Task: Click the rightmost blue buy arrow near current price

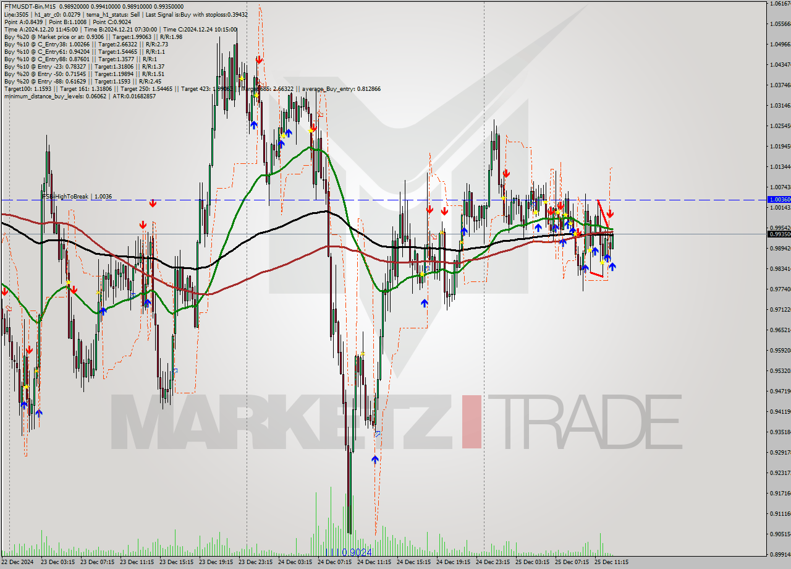Action: tap(612, 267)
